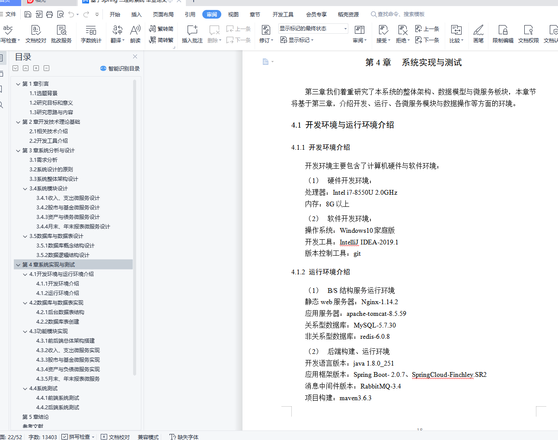Open the quick-access toolbar customize dropdown
Image resolution: width=558 pixels, height=440 pixels.
97,14
